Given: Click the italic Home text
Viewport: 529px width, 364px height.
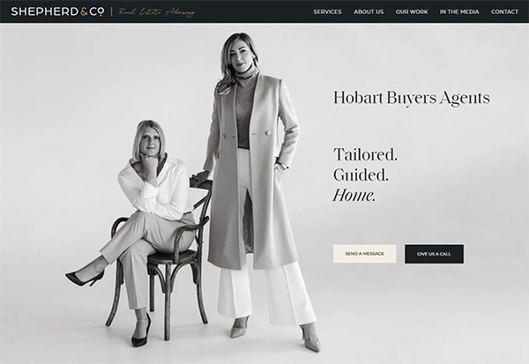Looking at the screenshot, I should 354,196.
